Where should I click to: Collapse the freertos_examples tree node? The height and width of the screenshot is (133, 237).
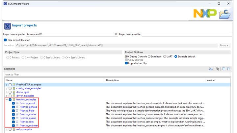7,100
